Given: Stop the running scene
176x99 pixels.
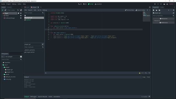Looking at the screenshot, I should click(x=161, y=4).
